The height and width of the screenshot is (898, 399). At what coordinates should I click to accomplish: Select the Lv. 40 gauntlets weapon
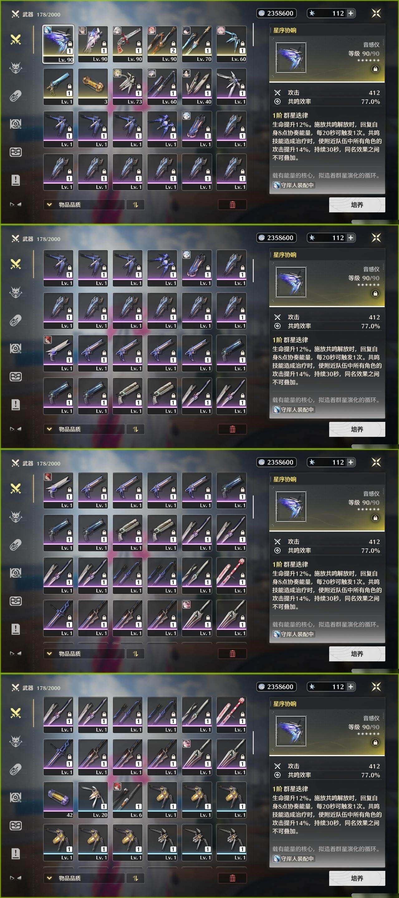click(x=197, y=87)
